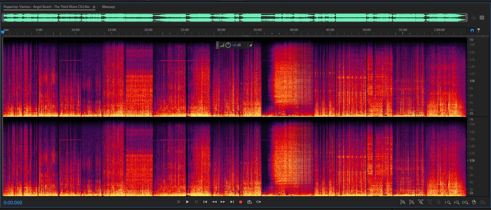This screenshot has width=491, height=210.
Task: Move playhead to previous with skip-back icon
Action: point(205,202)
